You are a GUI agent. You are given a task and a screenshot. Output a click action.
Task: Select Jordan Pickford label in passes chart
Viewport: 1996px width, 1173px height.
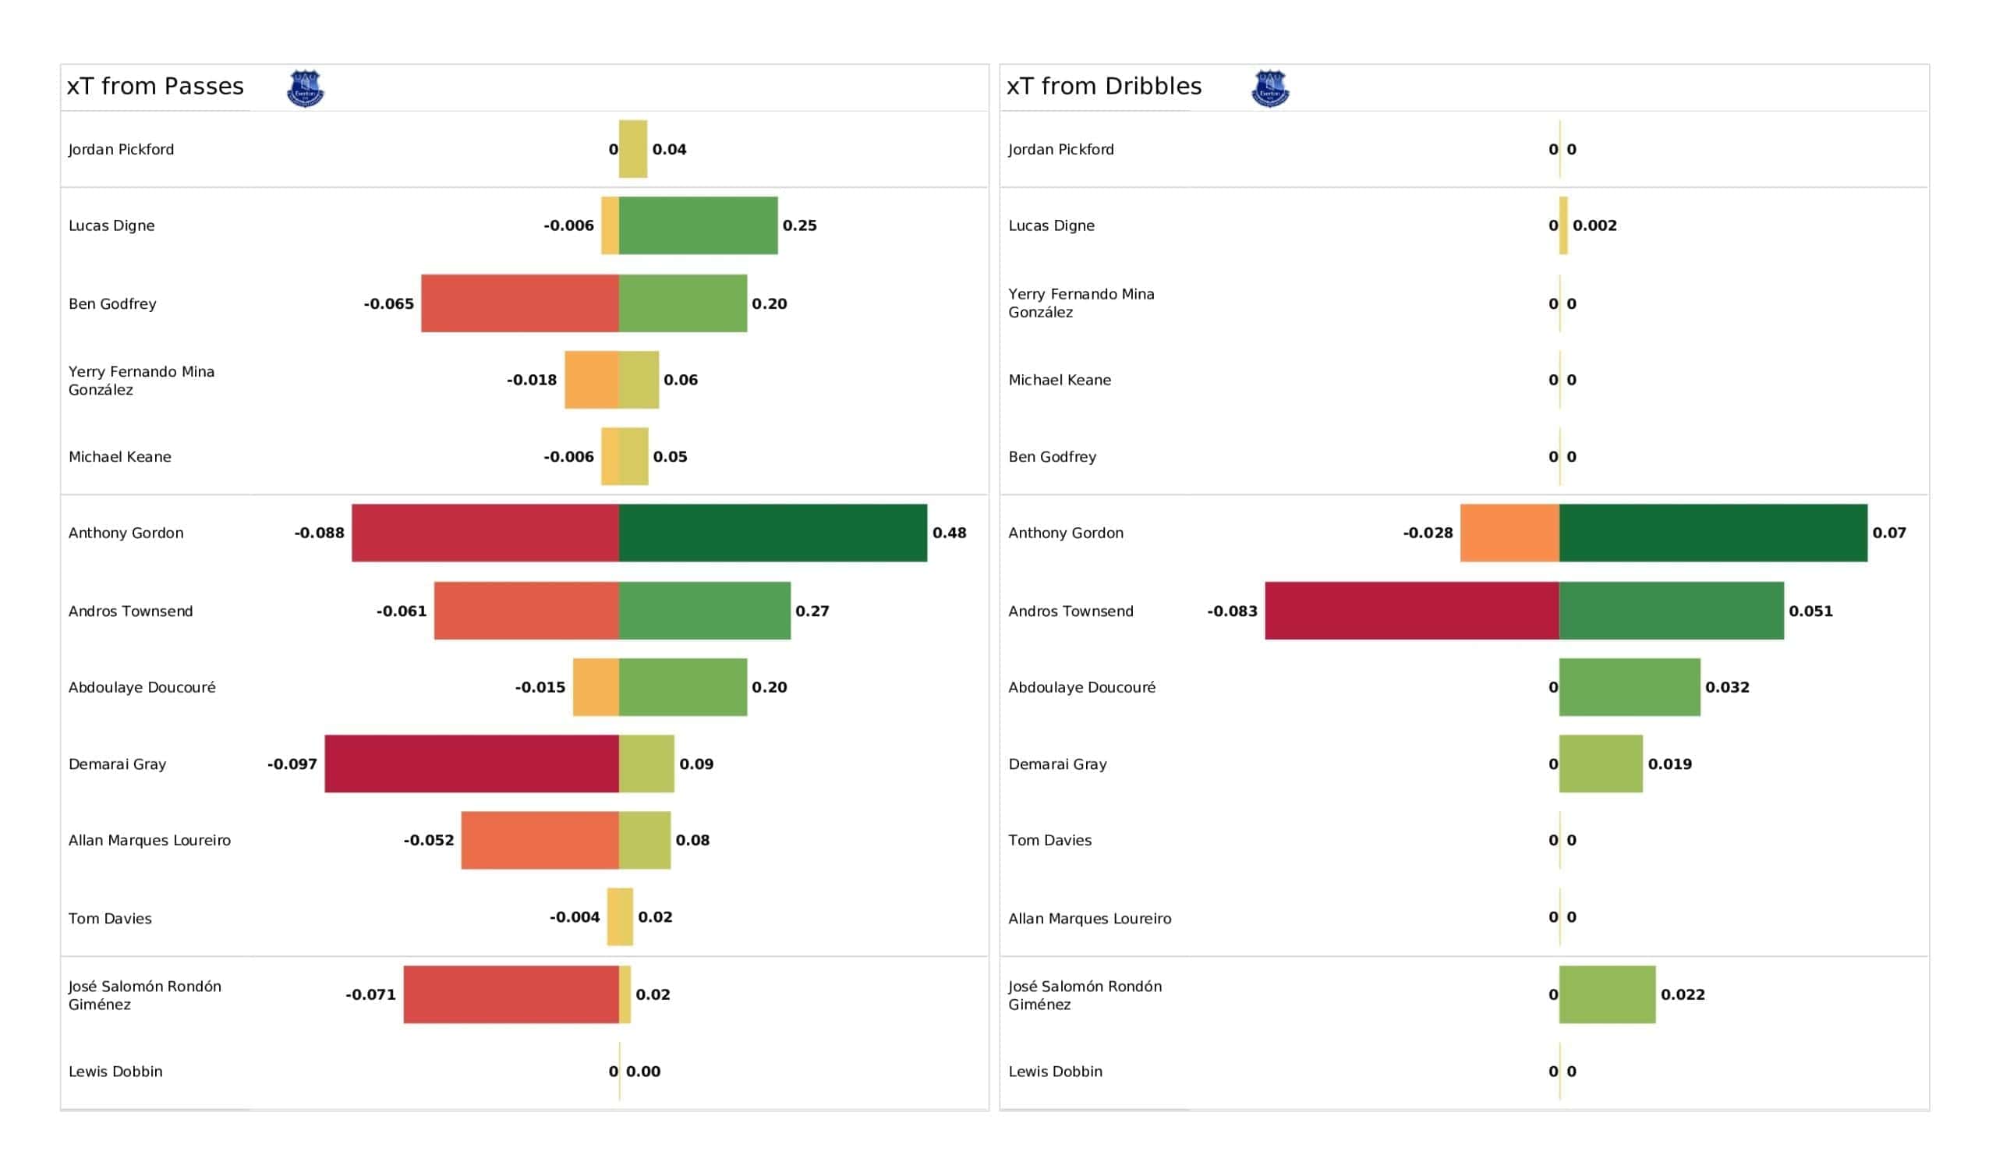click(x=121, y=149)
